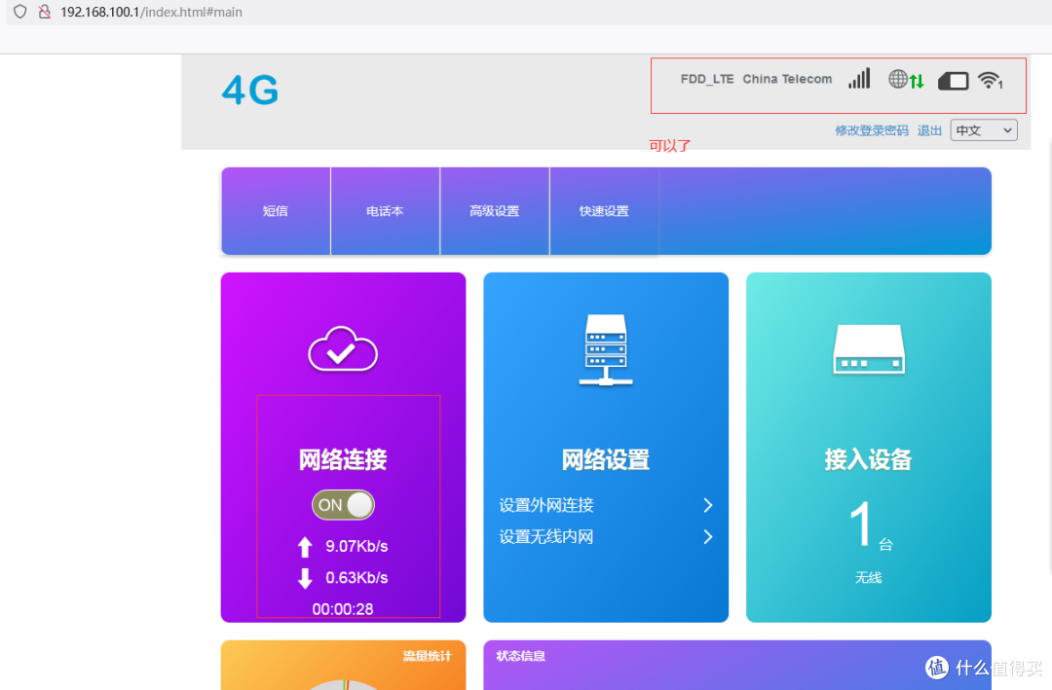Click the battery status icon
The height and width of the screenshot is (690, 1052).
954,81
